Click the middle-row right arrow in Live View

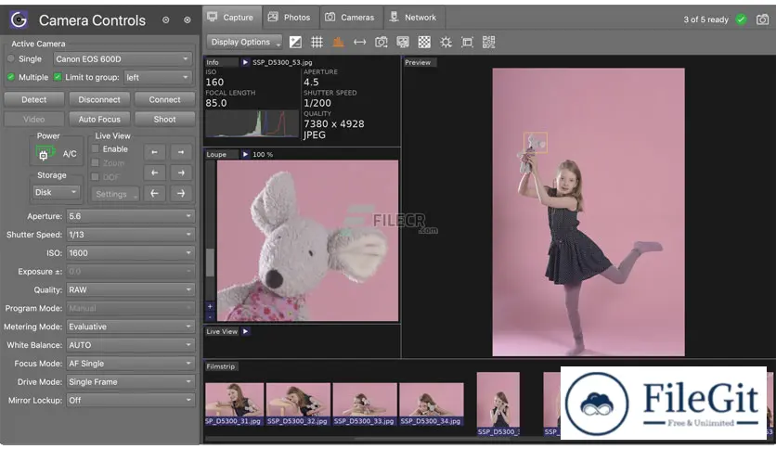[181, 173]
